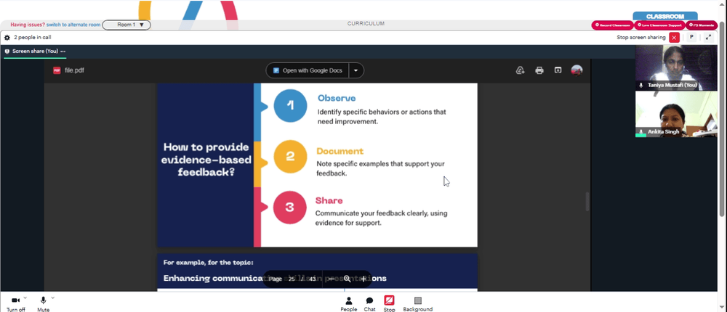The width and height of the screenshot is (727, 312).
Task: Click the Stop sharing icon in bottom bar
Action: [x=389, y=300]
